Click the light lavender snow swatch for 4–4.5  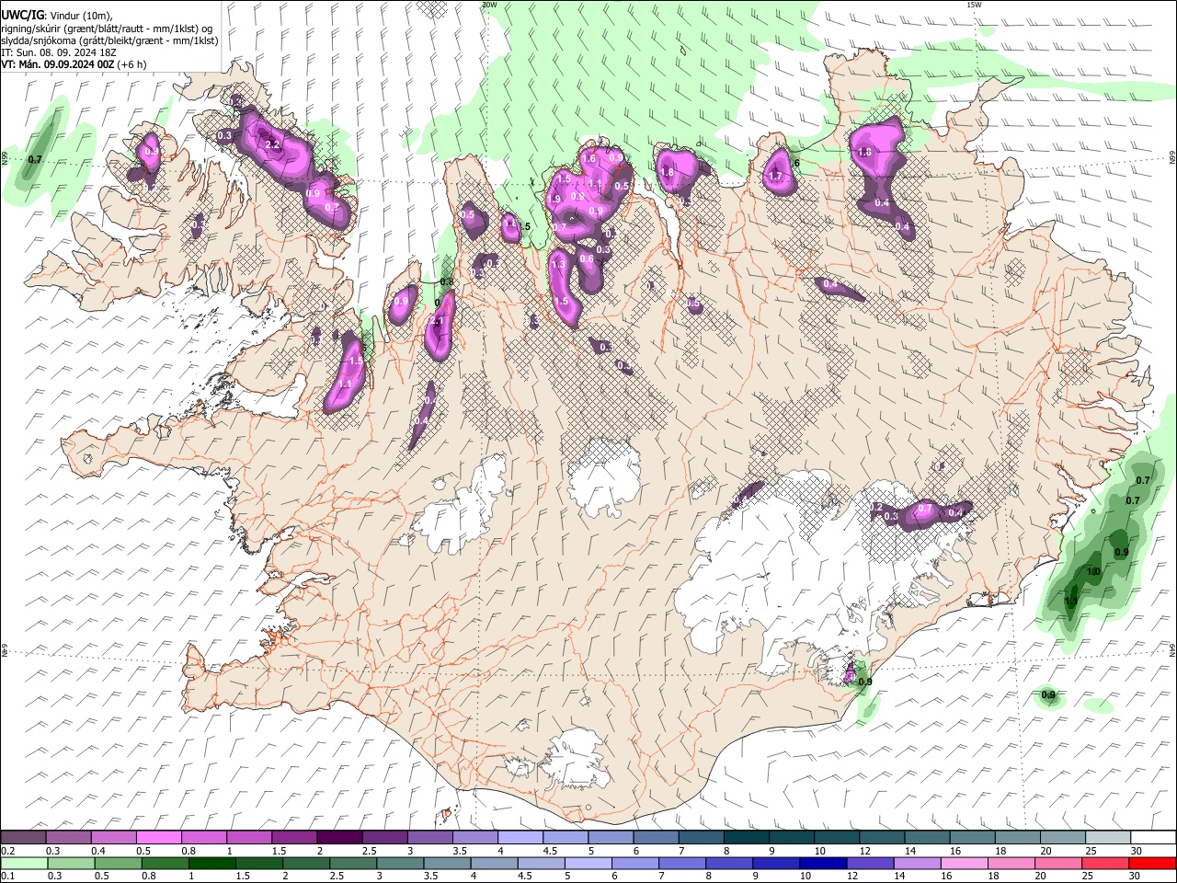(520, 837)
